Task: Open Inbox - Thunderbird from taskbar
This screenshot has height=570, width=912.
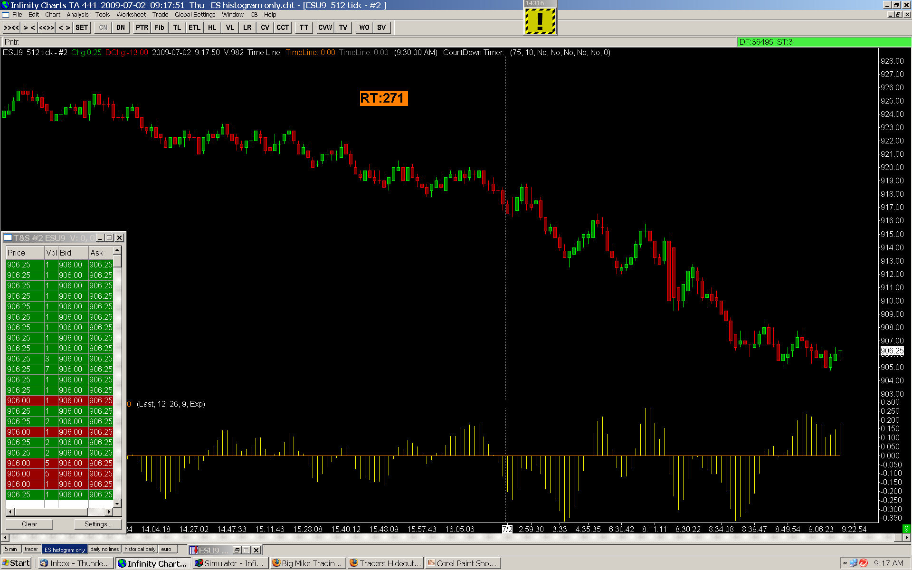Action: 75,563
